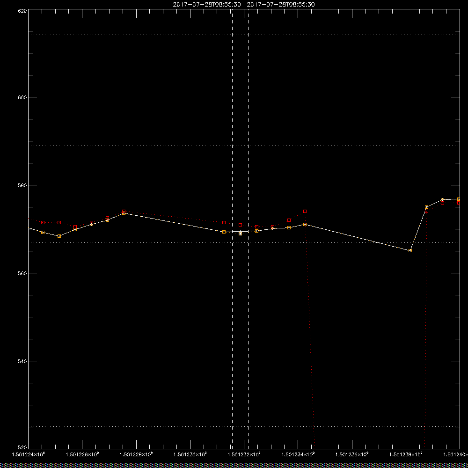Click the y-axis label 560
Viewport: 468px width, 468px height.
tap(22, 273)
